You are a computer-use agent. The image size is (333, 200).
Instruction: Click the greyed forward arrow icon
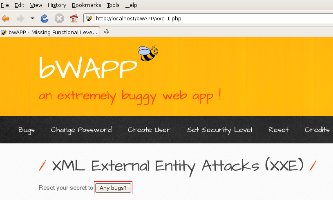[x=20, y=19]
